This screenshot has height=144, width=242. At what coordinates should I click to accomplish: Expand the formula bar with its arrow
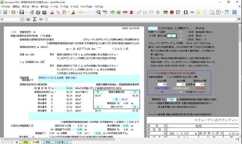point(239,19)
